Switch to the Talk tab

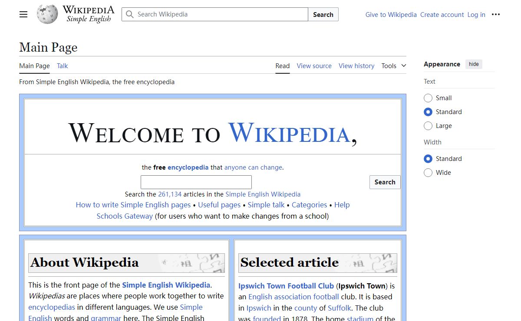(63, 66)
